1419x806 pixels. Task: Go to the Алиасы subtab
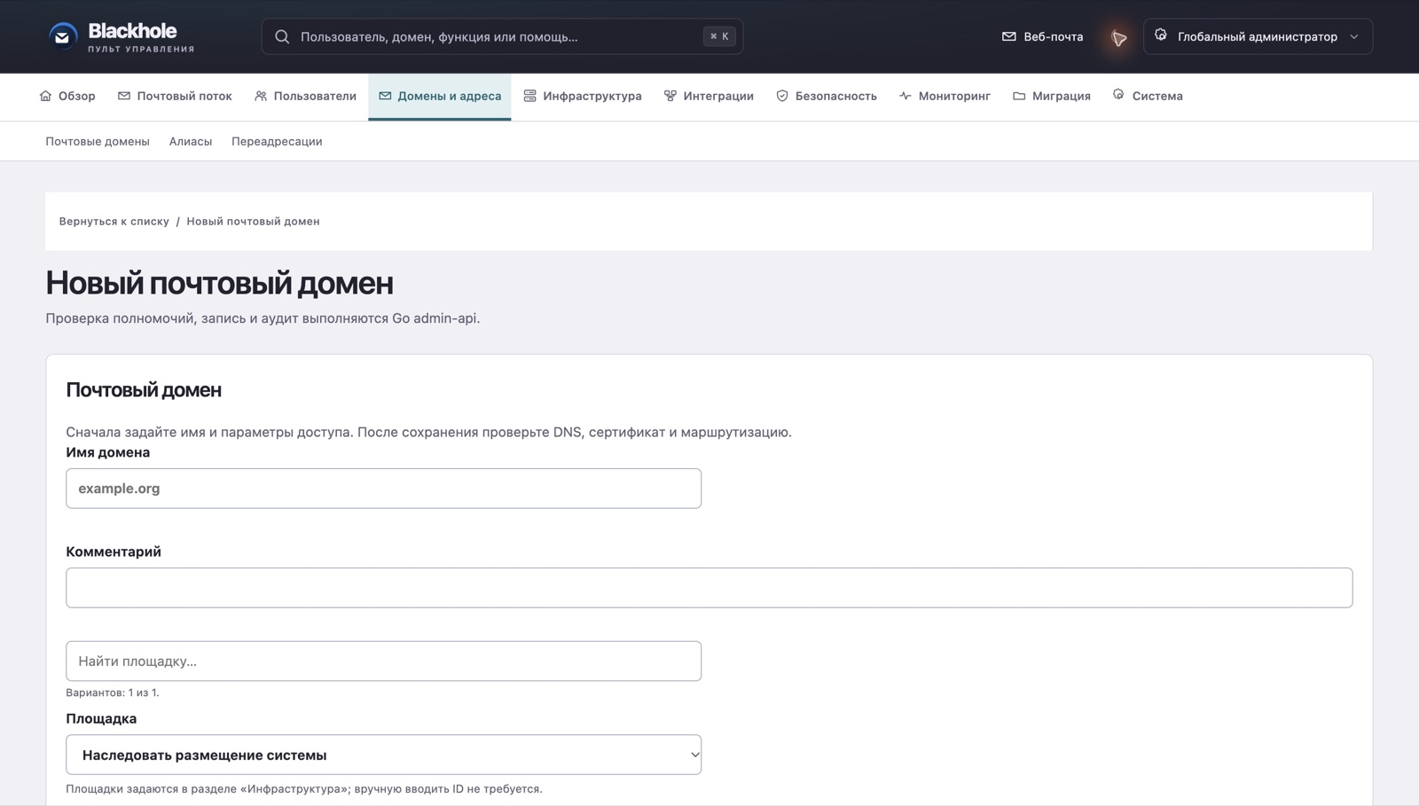[x=191, y=141]
